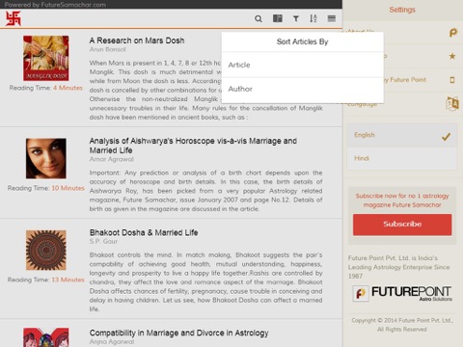Click the phone icon beside Future Point
463x347 pixels.
point(452,80)
